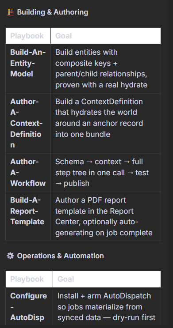Click the first table's Playbook column header
173x328 pixels.
click(x=27, y=36)
